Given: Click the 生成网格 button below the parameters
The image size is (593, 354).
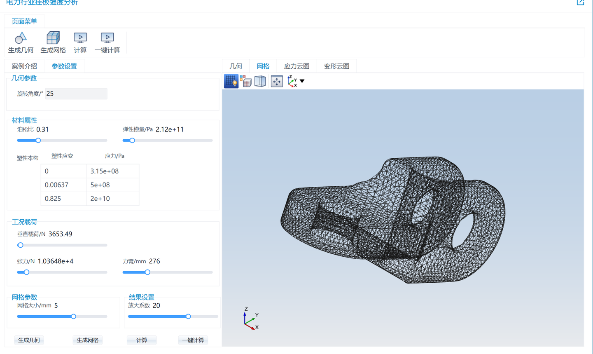Looking at the screenshot, I should (87, 340).
